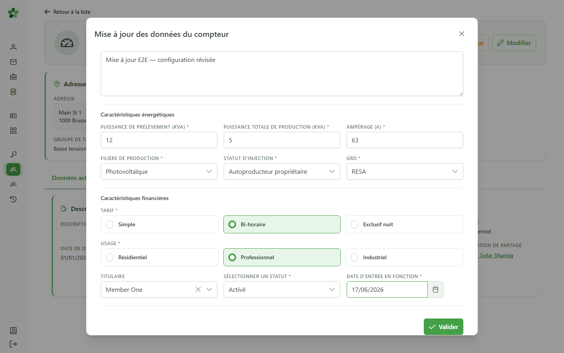Click the logout sidebar icon
The image size is (564, 353).
(x=13, y=344)
